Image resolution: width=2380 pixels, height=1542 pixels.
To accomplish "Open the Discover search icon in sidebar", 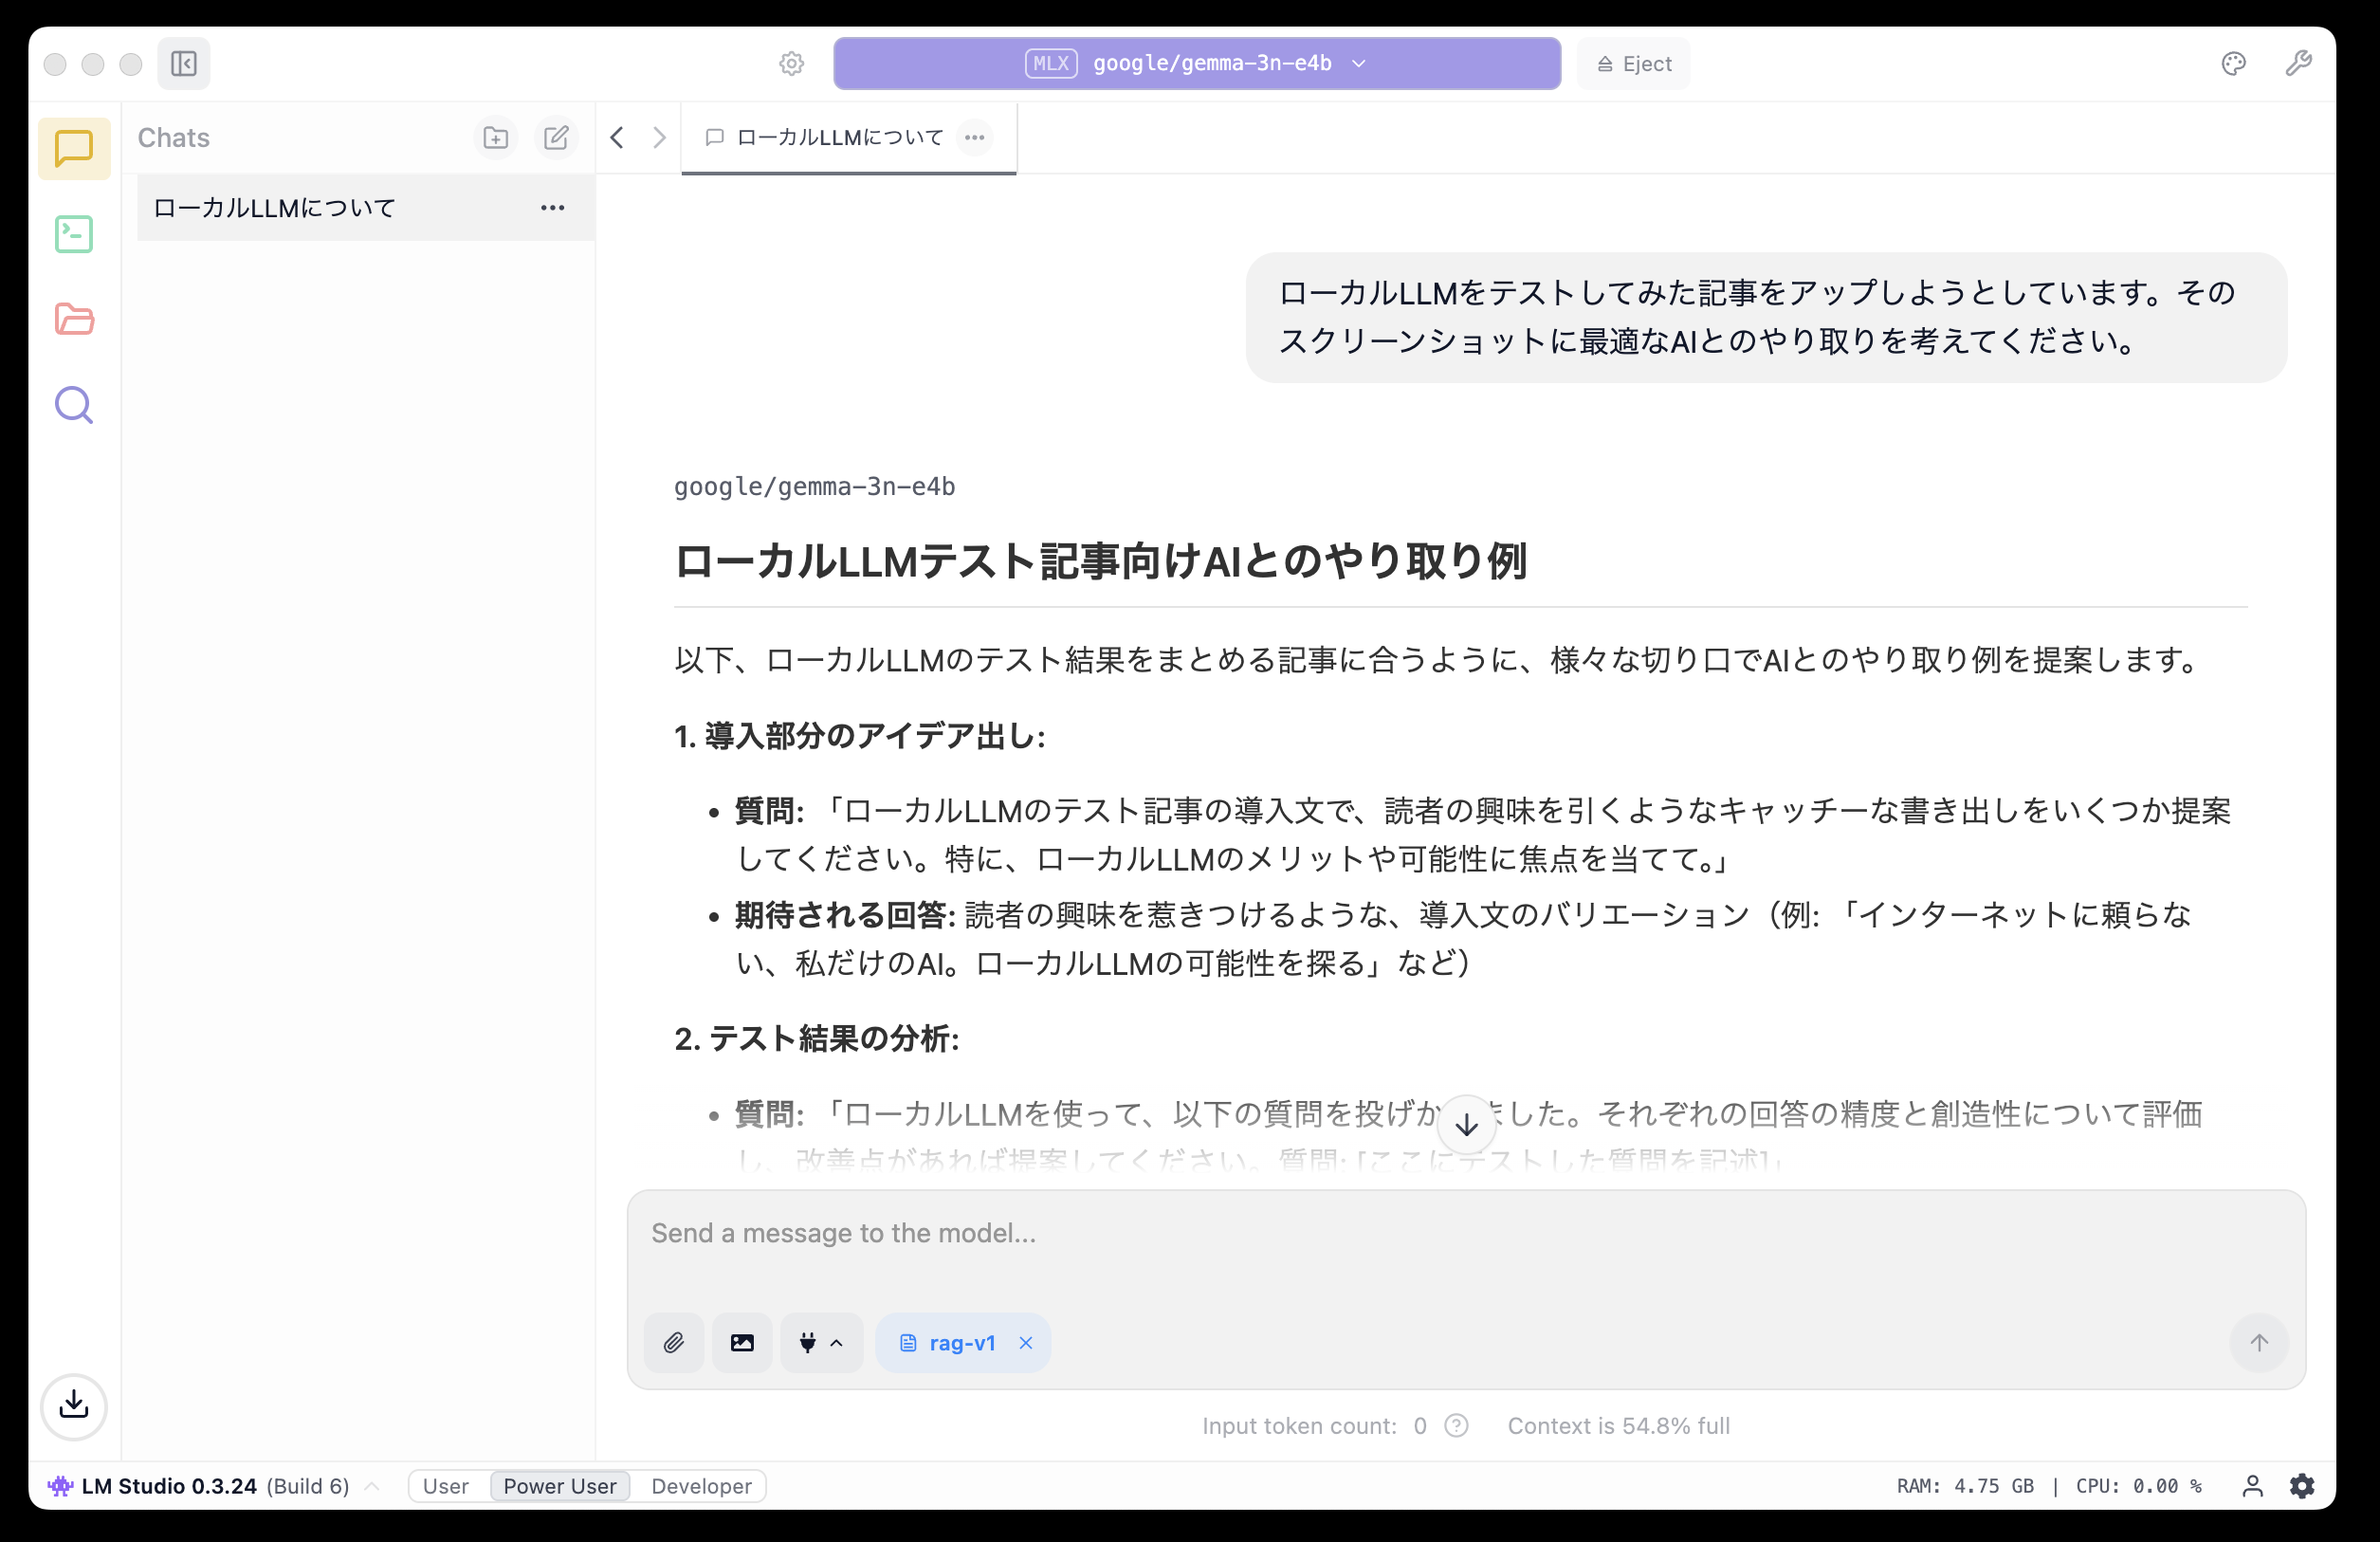I will [x=74, y=406].
